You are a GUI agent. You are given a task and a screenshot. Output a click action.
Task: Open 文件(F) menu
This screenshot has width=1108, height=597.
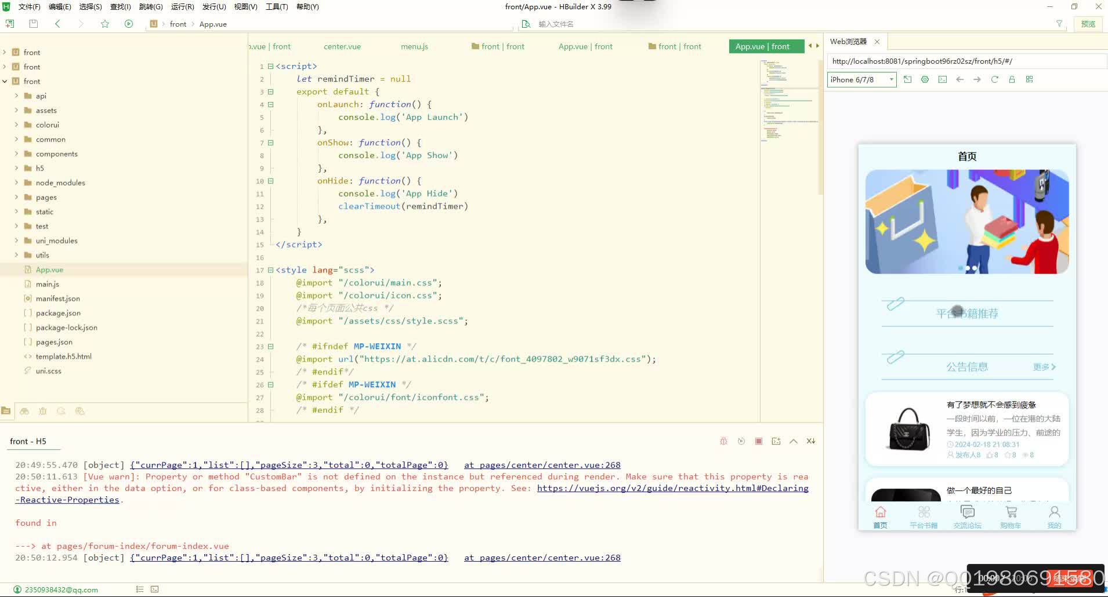pos(29,6)
